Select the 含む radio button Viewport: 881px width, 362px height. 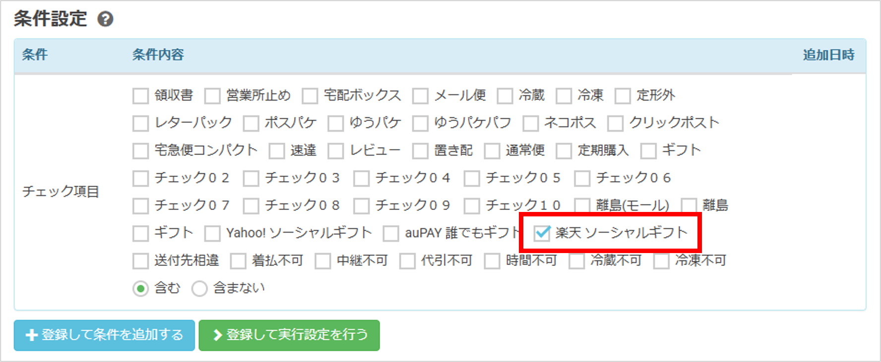click(x=140, y=288)
